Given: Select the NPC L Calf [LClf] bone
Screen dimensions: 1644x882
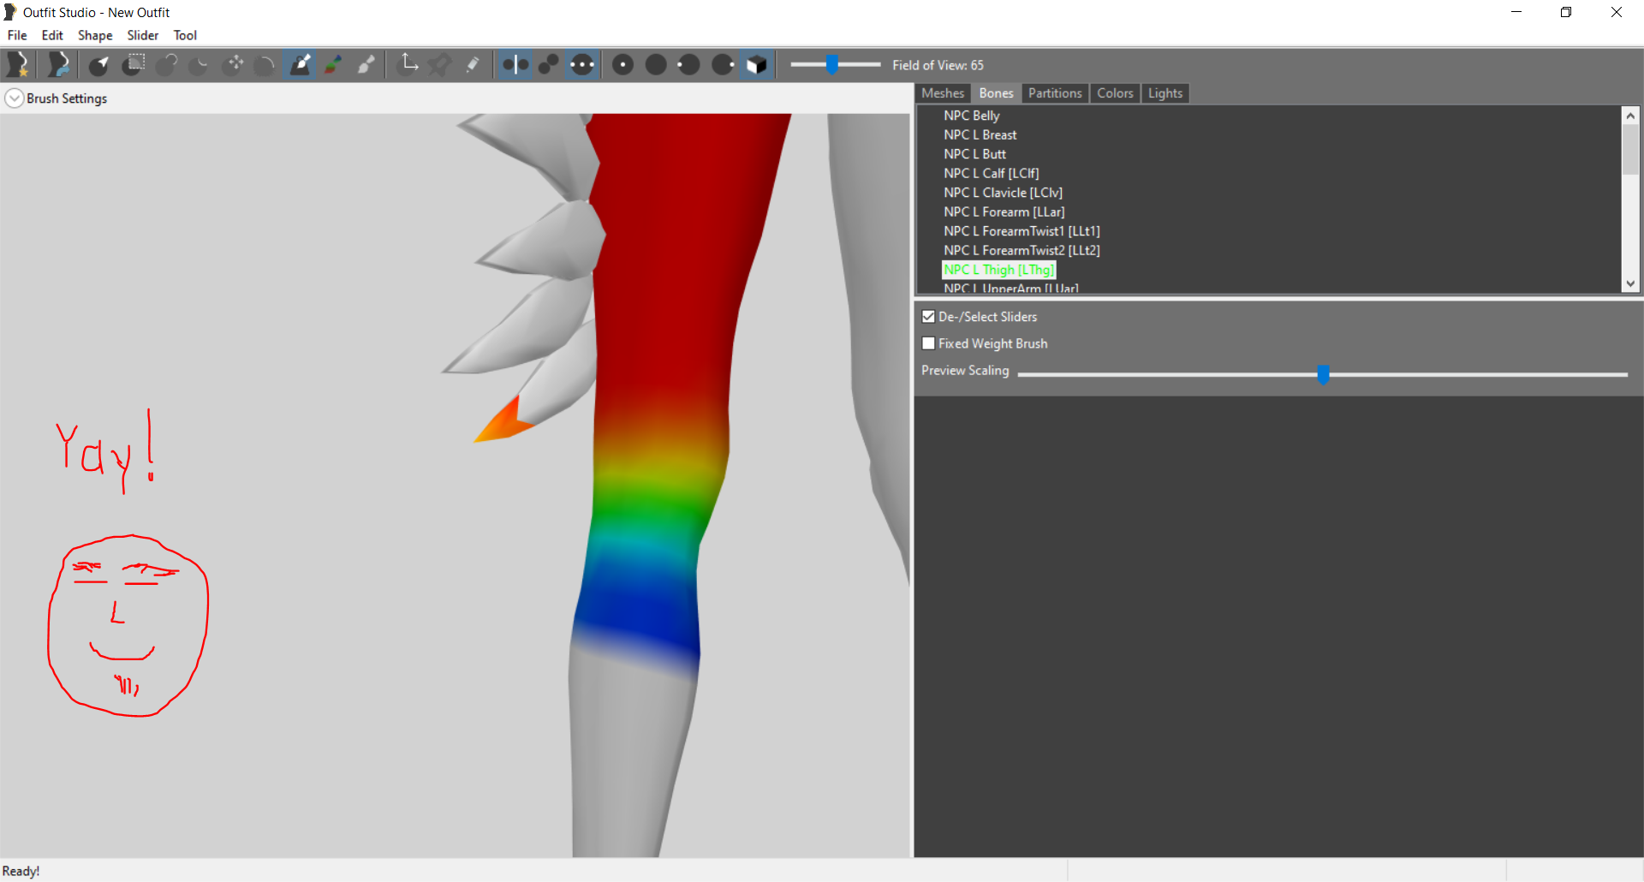Looking at the screenshot, I should pos(992,173).
